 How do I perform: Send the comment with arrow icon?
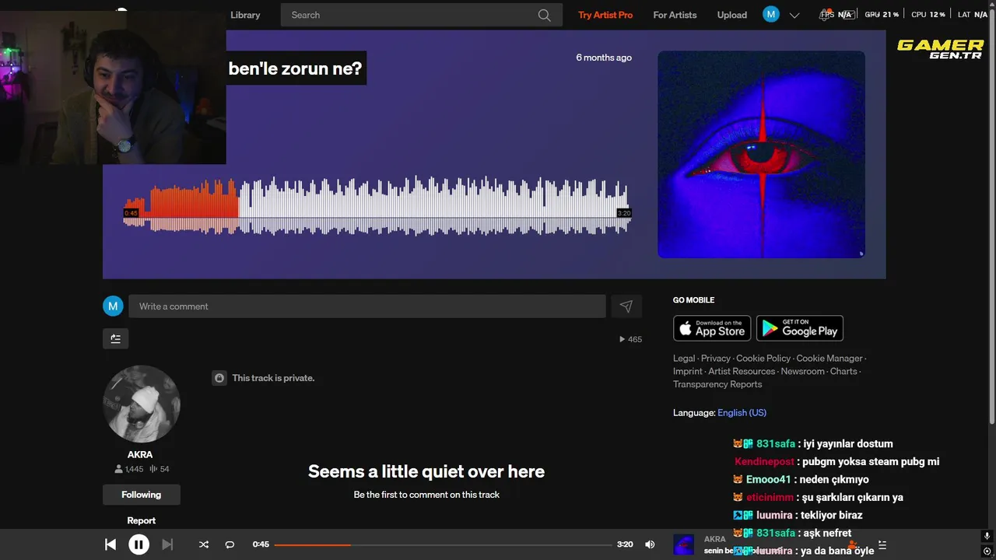pos(626,306)
